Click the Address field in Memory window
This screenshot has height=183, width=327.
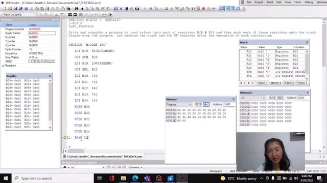[x=229, y=104]
